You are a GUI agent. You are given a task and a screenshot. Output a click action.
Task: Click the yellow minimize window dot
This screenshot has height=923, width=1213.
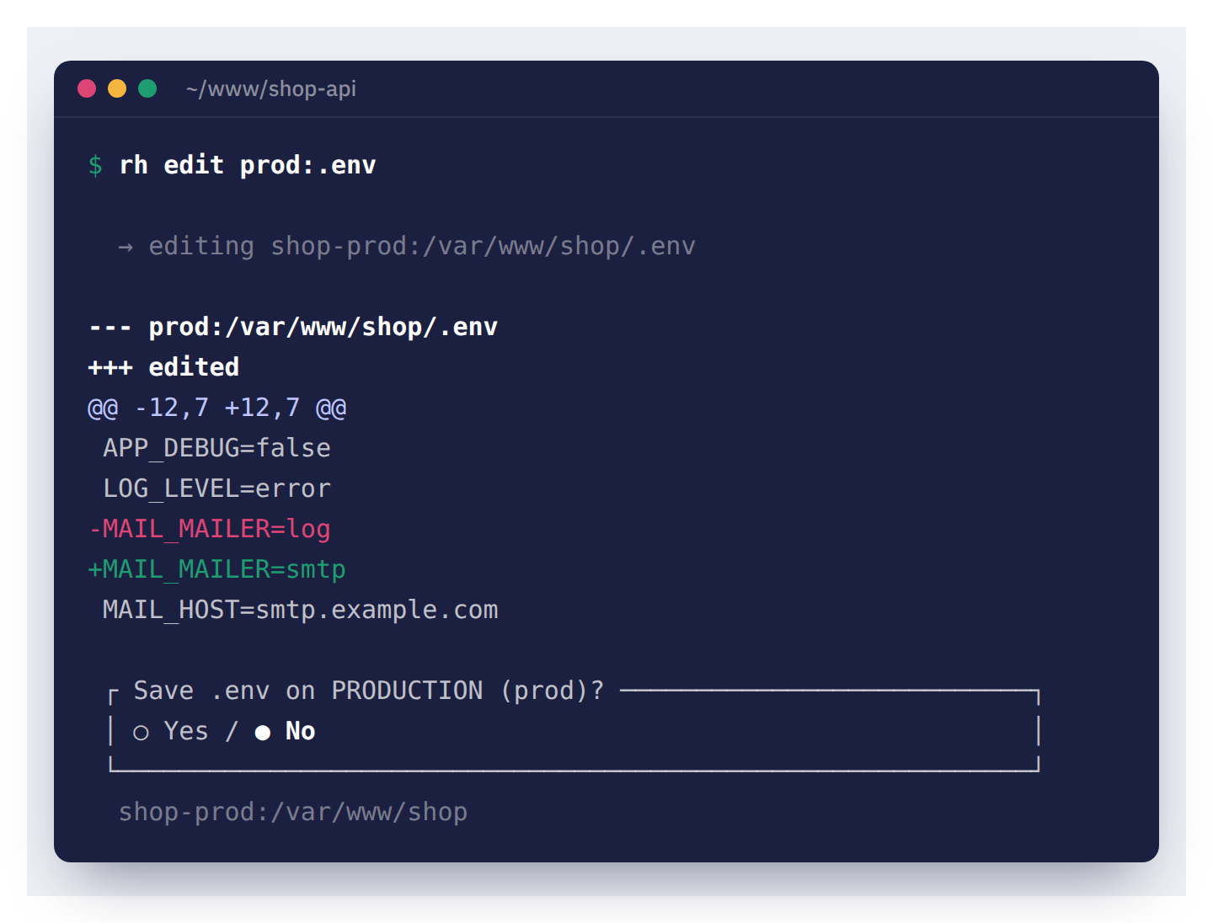(117, 88)
